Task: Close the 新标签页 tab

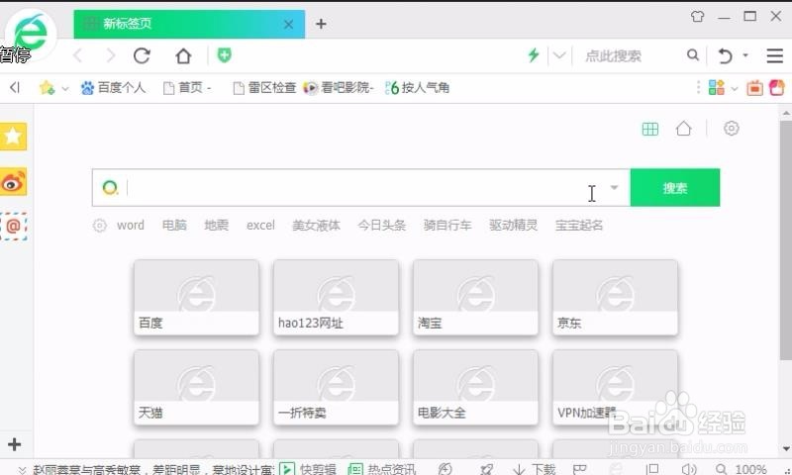Action: coord(288,24)
